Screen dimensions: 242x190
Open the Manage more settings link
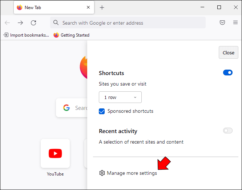tap(132, 173)
